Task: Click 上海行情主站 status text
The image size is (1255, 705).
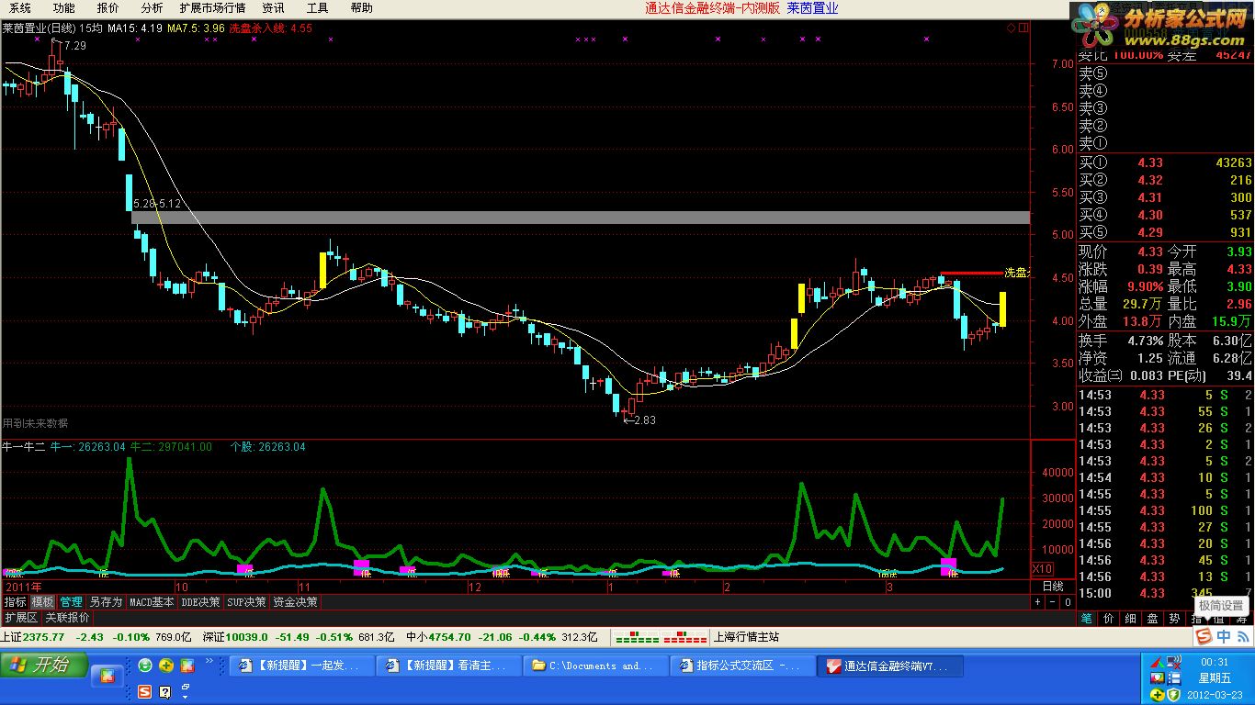Action: click(x=747, y=637)
